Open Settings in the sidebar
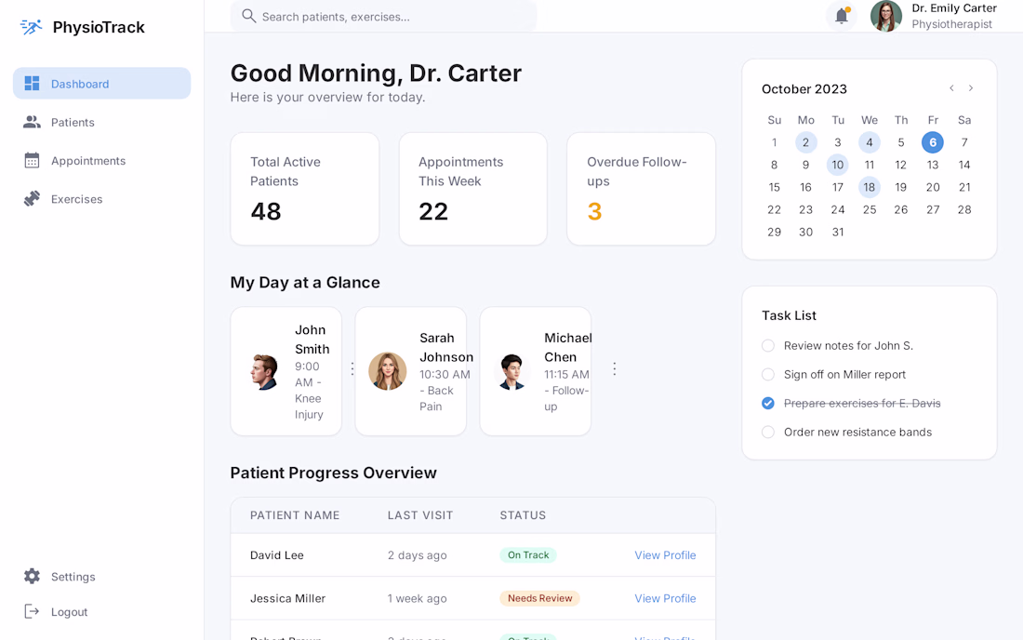 click(101, 577)
